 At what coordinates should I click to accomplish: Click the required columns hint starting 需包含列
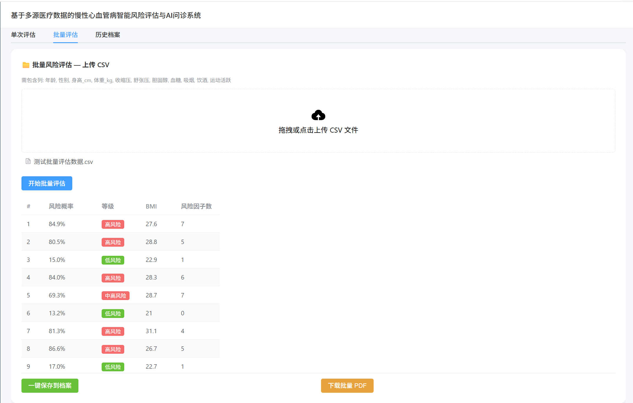126,80
